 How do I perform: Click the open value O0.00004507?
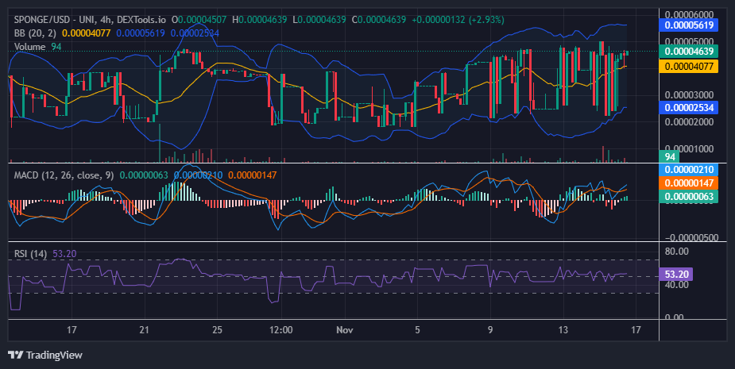tap(199, 20)
